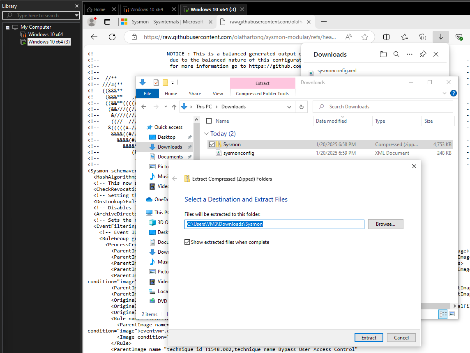This screenshot has height=353, width=470.
Task: Click the File Explorer help question icon
Action: (x=453, y=93)
